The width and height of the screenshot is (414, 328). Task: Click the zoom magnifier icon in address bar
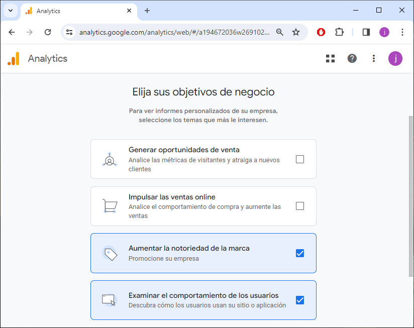(280, 32)
